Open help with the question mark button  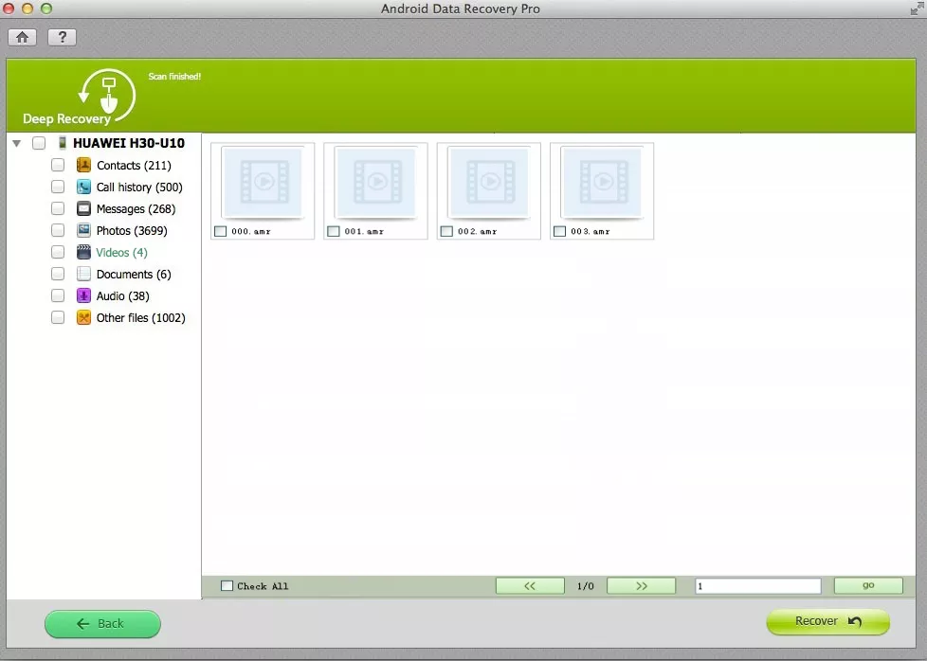[62, 37]
